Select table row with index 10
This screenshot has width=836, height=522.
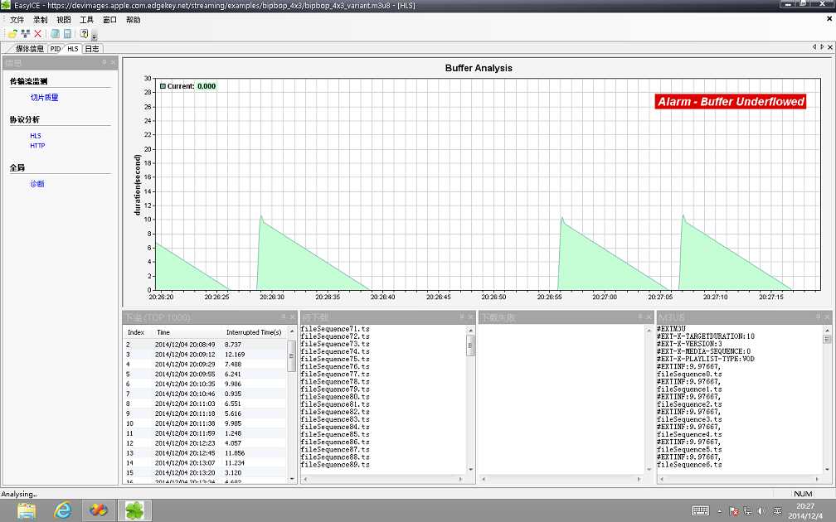coord(206,423)
